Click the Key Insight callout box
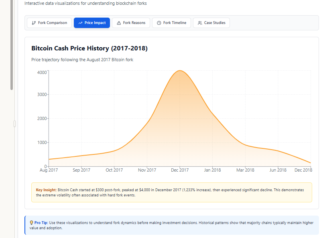This screenshot has height=238, width=323. 171,192
